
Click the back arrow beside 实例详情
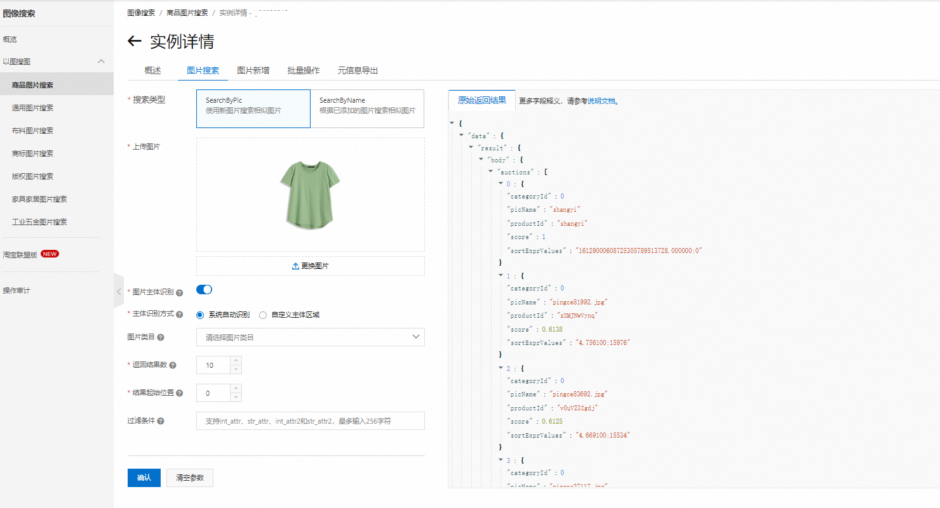[x=134, y=42]
